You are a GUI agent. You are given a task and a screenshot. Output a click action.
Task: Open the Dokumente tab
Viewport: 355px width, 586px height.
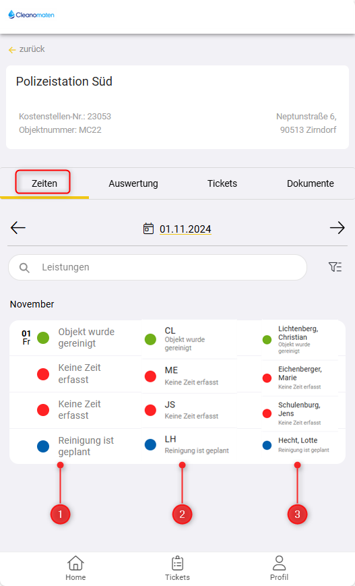311,183
